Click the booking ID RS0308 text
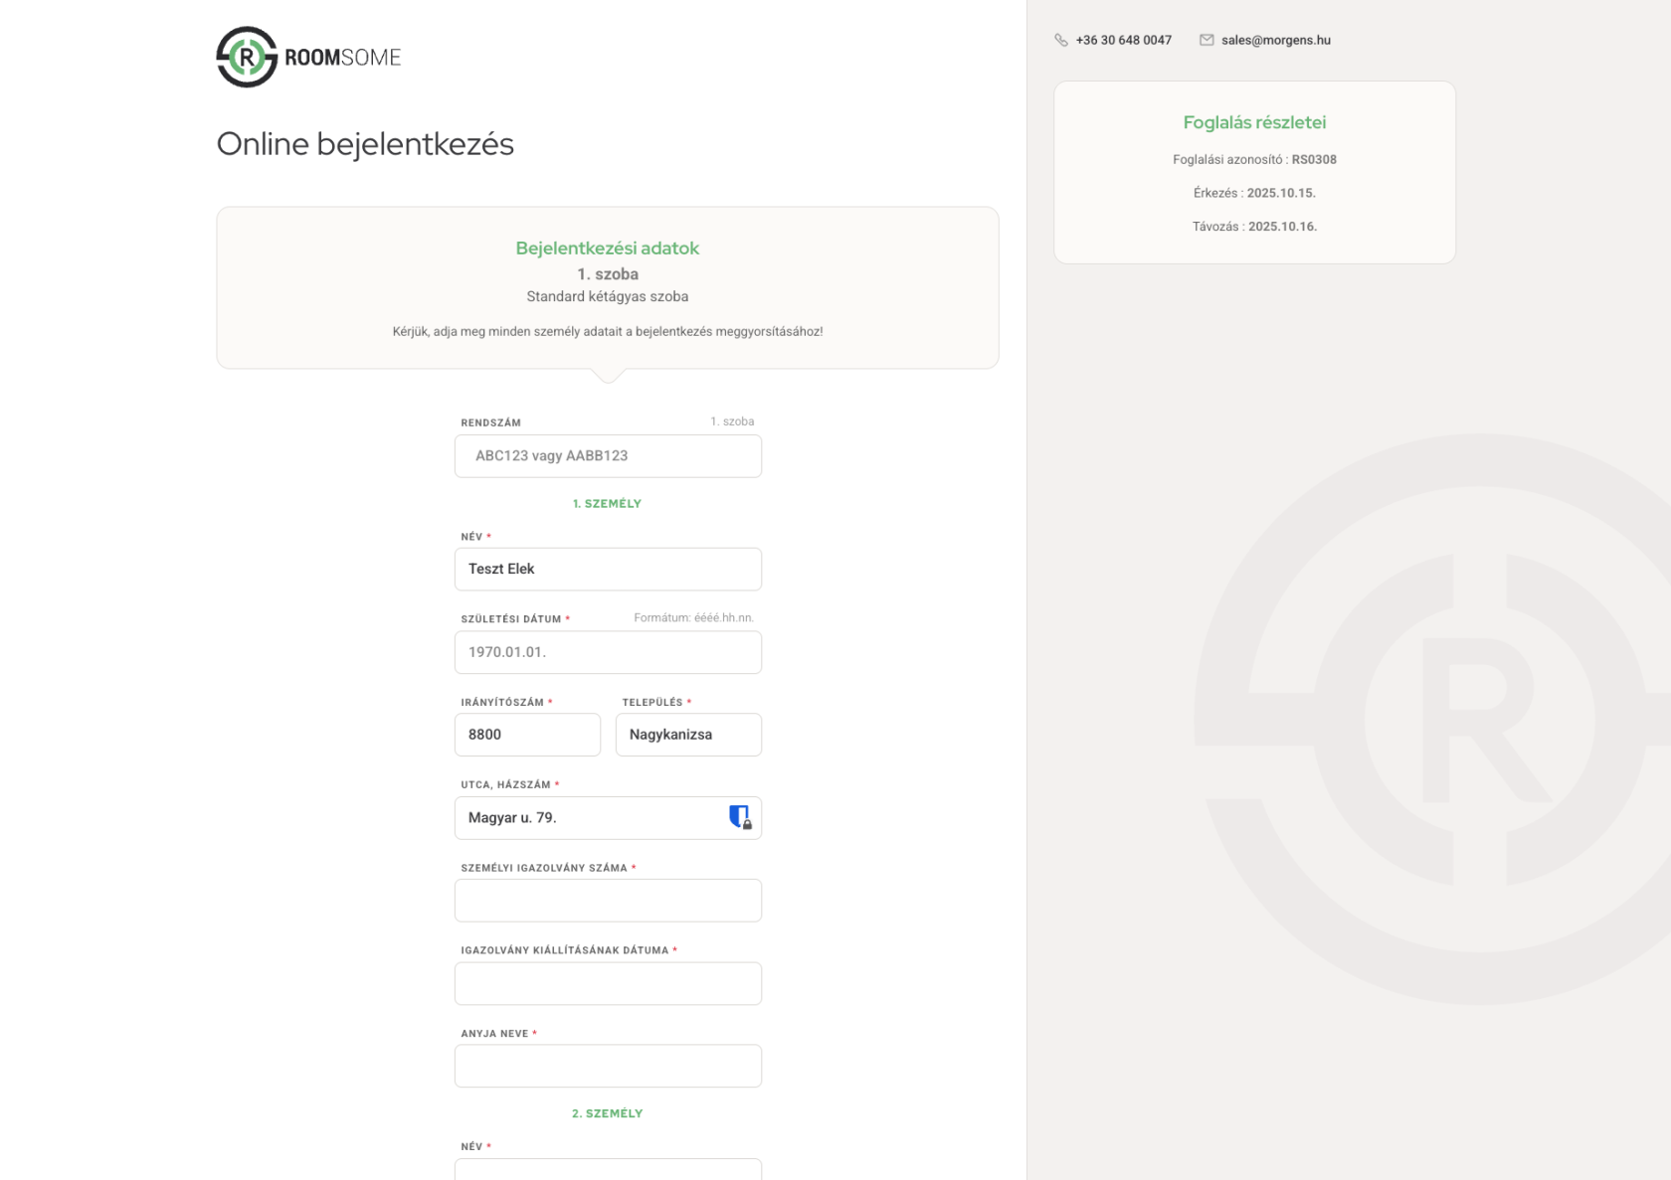 point(1313,160)
